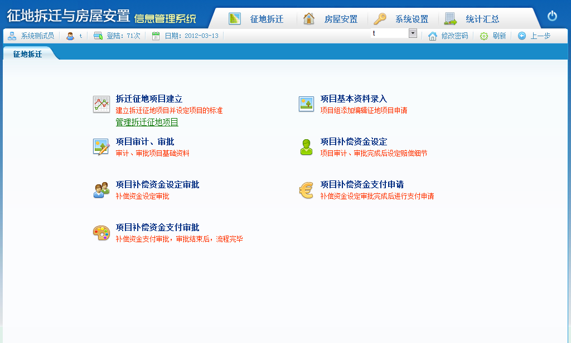Click the 征地拆迁与房屋安置 system title
The image size is (571, 343).
(69, 16)
